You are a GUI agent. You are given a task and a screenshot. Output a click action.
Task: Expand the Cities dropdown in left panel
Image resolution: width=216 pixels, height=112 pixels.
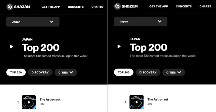[66, 72]
